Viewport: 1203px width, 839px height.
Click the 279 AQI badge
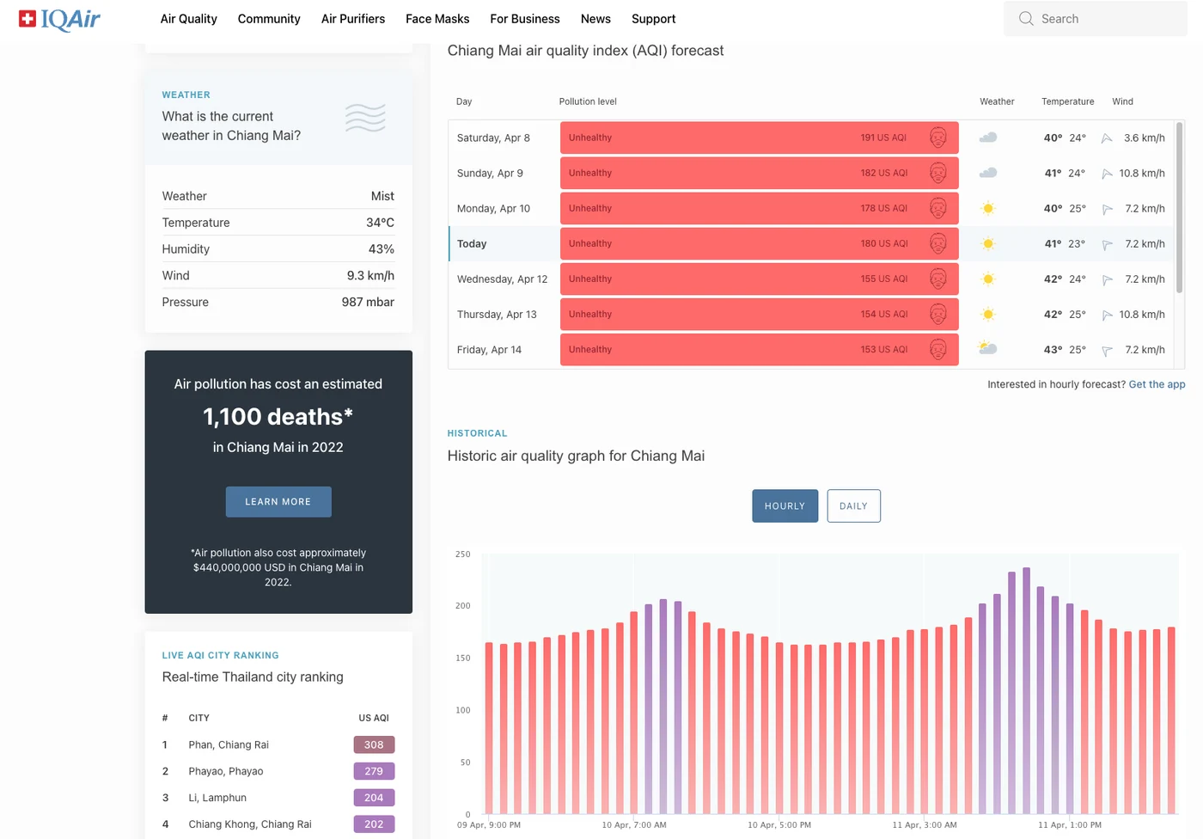[374, 771]
